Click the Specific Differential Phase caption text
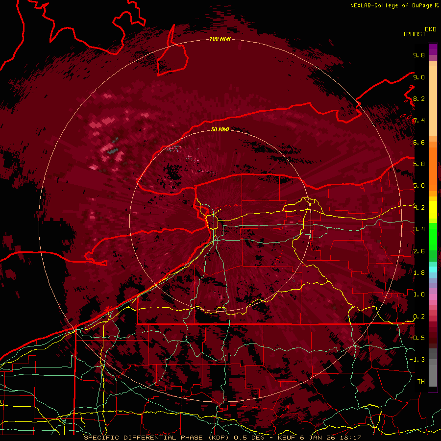 click(x=222, y=438)
